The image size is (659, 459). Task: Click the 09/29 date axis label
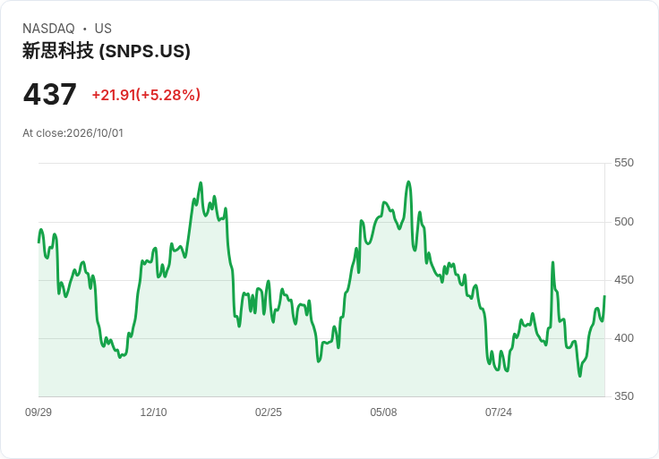pyautogui.click(x=39, y=412)
